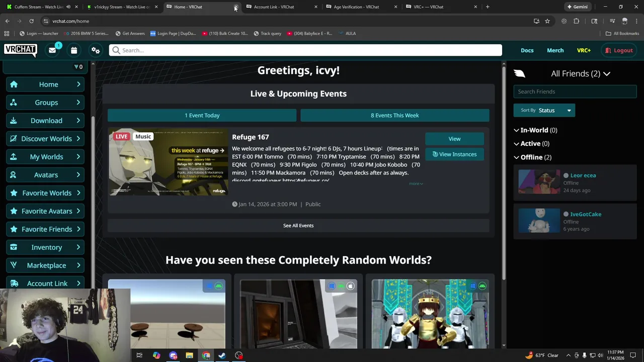Open Steam from the taskbar
Screen dimensions: 644x362
(222, 355)
